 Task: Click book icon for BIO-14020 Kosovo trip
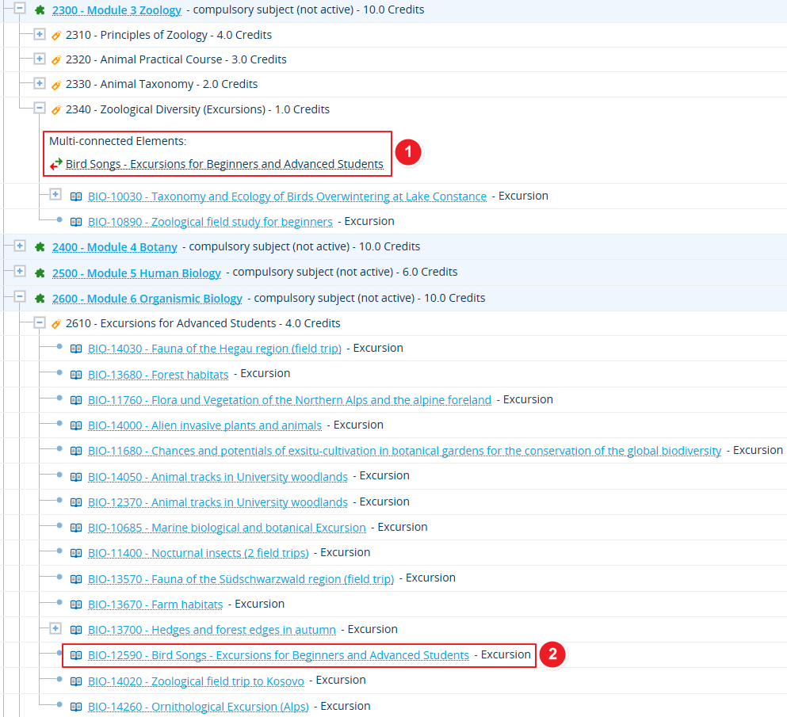[x=76, y=681]
